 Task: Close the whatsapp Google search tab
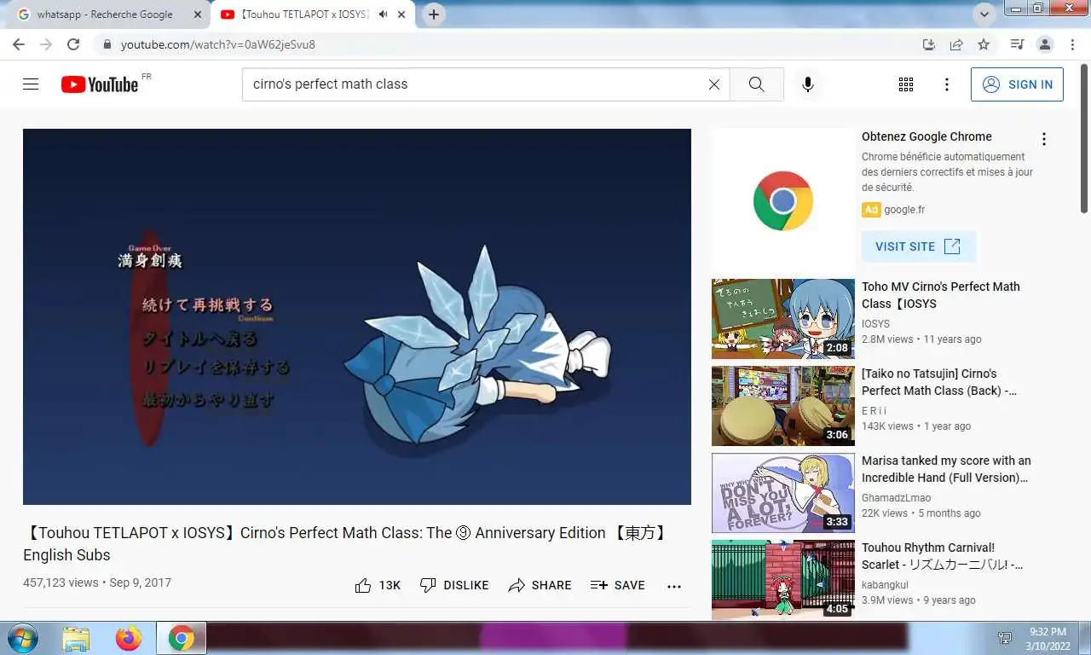[198, 14]
